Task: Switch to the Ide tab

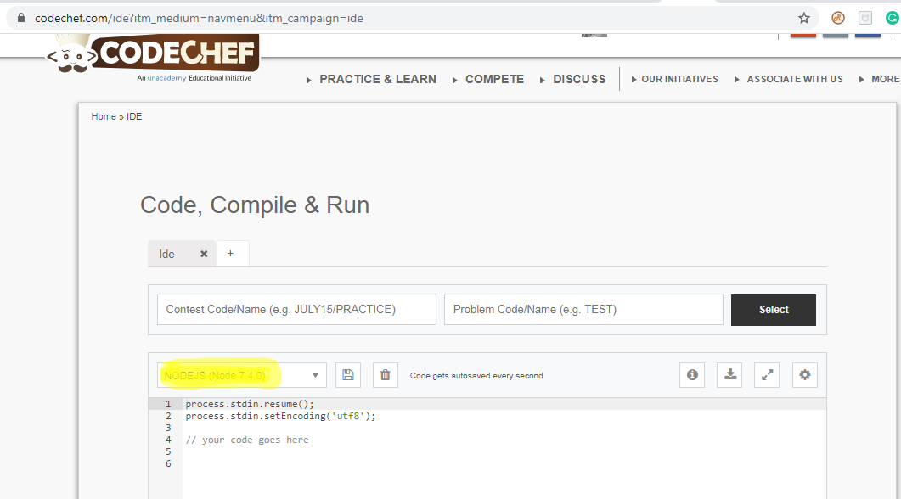Action: click(166, 253)
